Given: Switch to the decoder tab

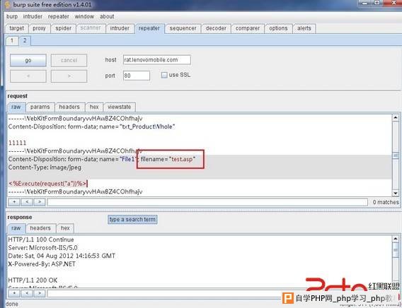Looking at the screenshot, I should 216,28.
